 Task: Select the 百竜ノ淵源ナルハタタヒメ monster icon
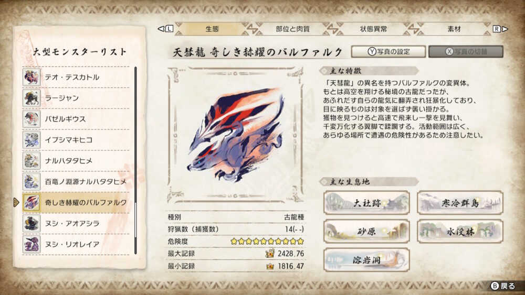click(32, 181)
